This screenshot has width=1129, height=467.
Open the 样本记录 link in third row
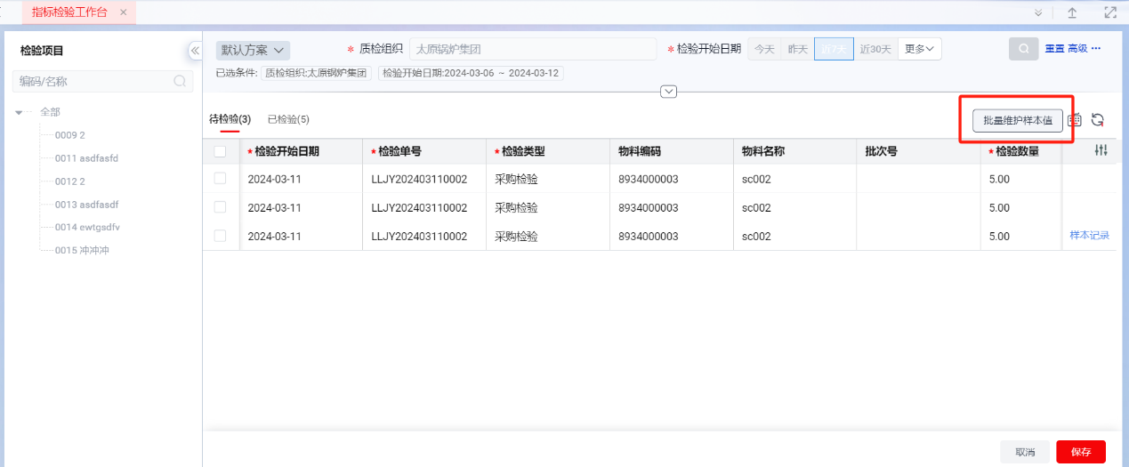tap(1089, 236)
